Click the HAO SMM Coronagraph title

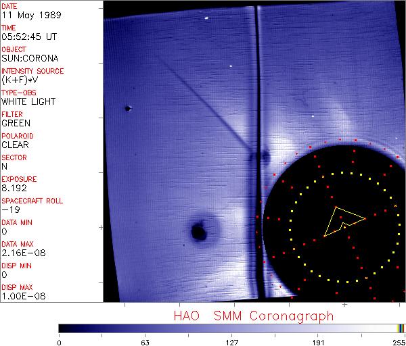253,316
